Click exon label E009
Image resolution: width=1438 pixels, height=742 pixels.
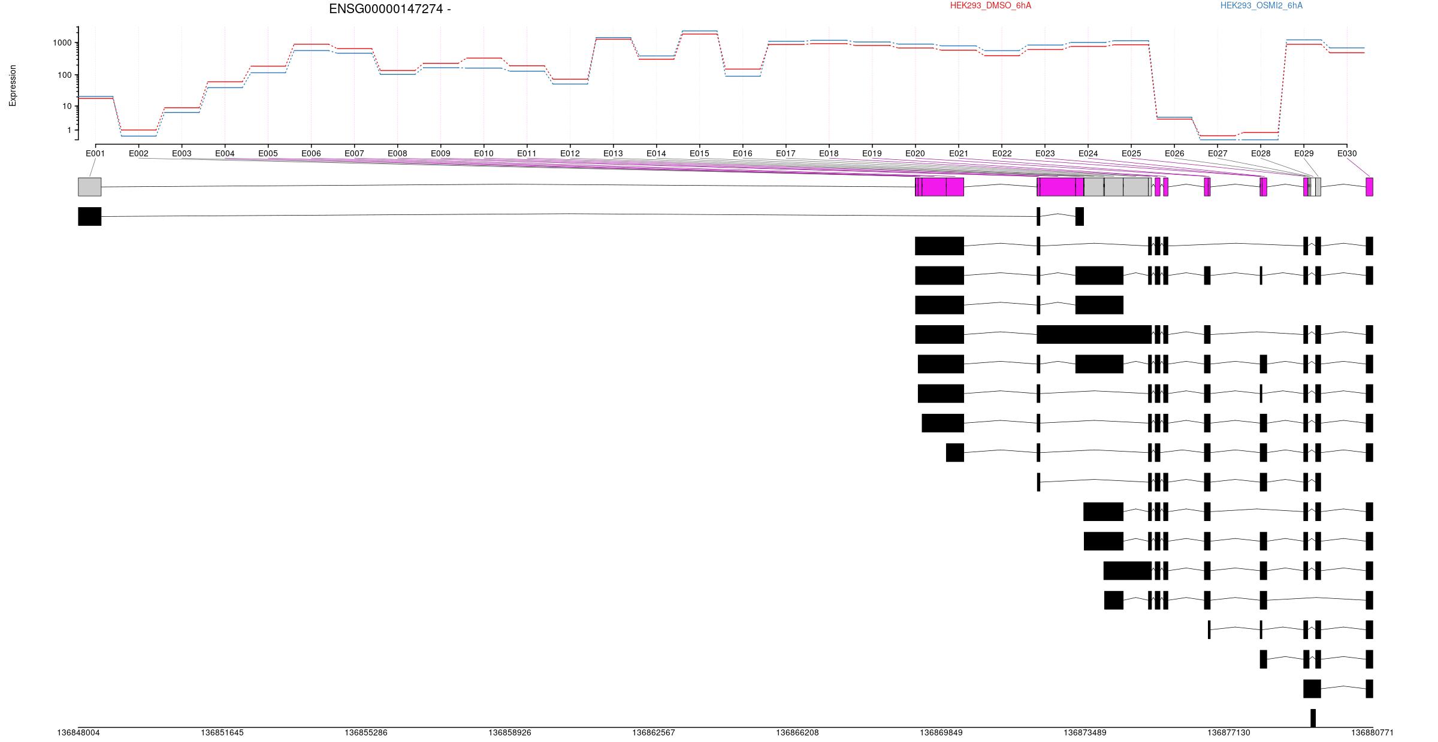click(x=440, y=153)
